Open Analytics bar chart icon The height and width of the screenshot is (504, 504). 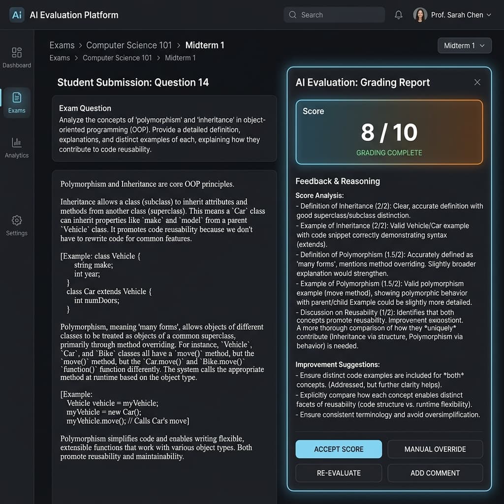(x=17, y=142)
